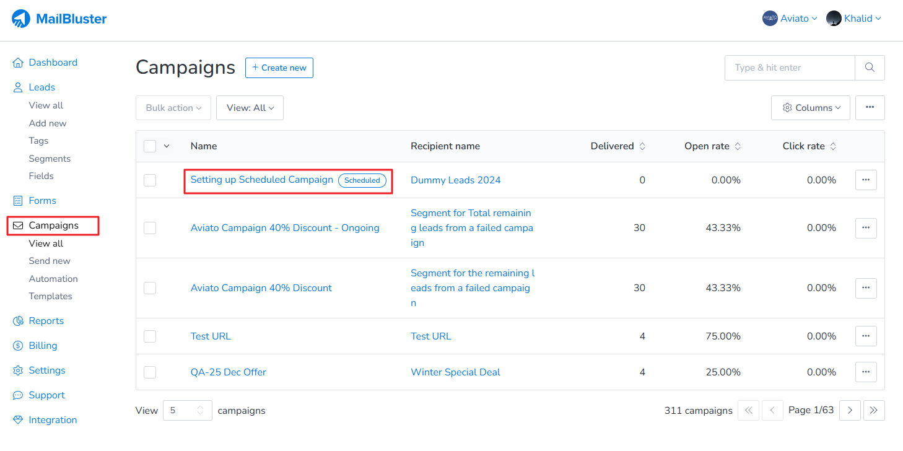Open the Dummy Leads 2024 recipient link
Screen dimensions: 903x451
[455, 180]
